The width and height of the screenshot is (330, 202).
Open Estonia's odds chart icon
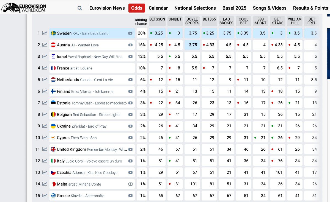[45, 103]
